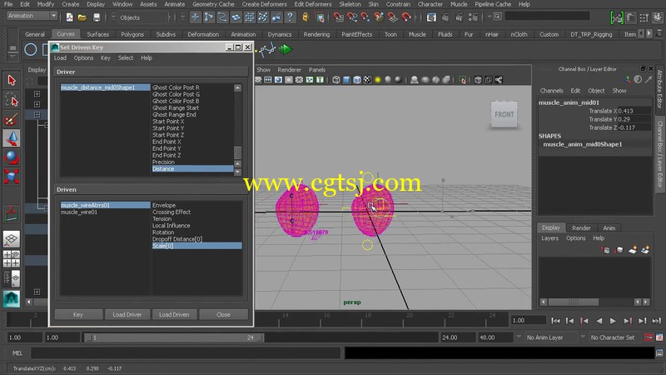The height and width of the screenshot is (375, 666).
Task: Enable textured display checker icon
Action: pos(367,79)
